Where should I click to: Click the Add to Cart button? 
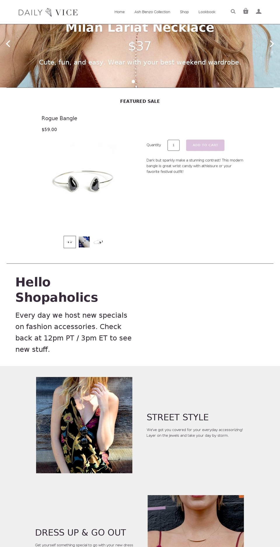[205, 145]
